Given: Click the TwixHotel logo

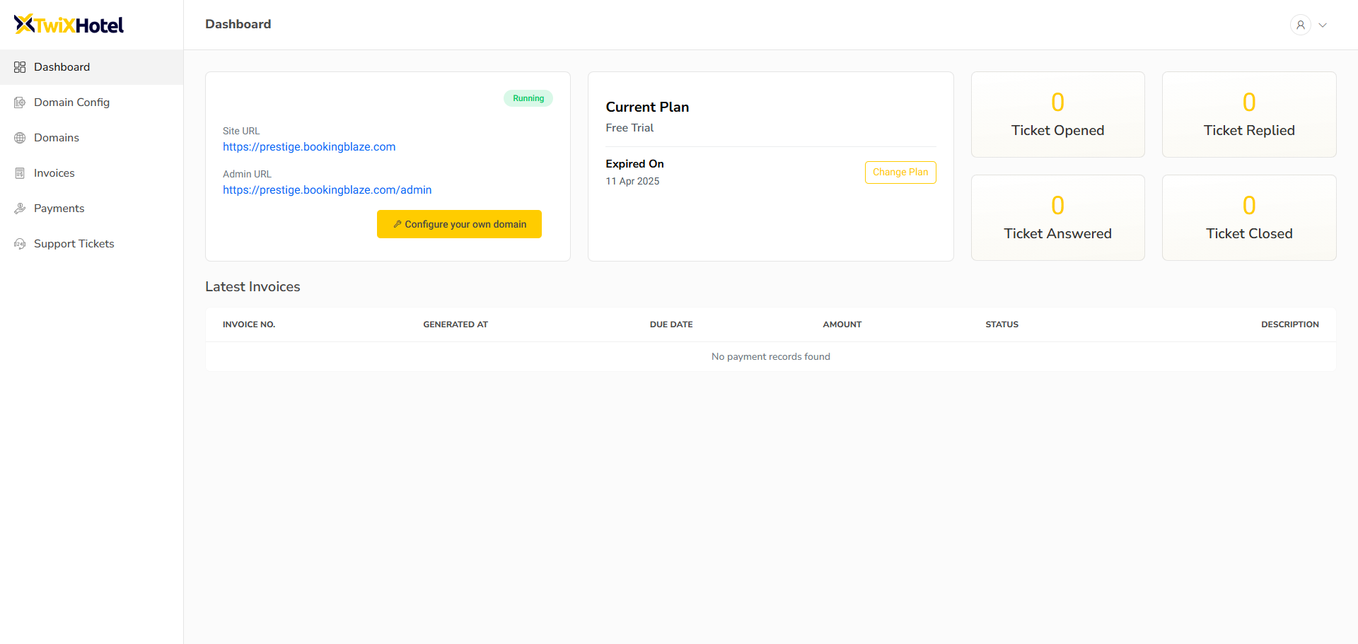Looking at the screenshot, I should 69,25.
